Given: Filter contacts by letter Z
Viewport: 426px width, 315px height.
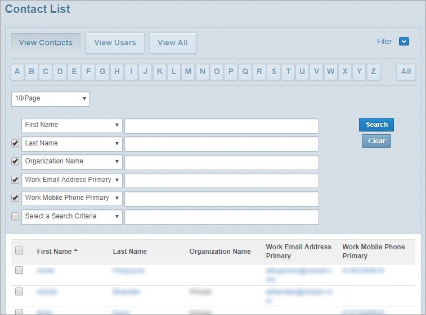Looking at the screenshot, I should coord(374,72).
